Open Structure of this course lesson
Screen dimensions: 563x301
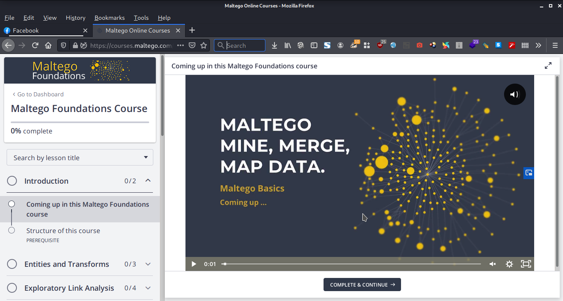point(63,231)
